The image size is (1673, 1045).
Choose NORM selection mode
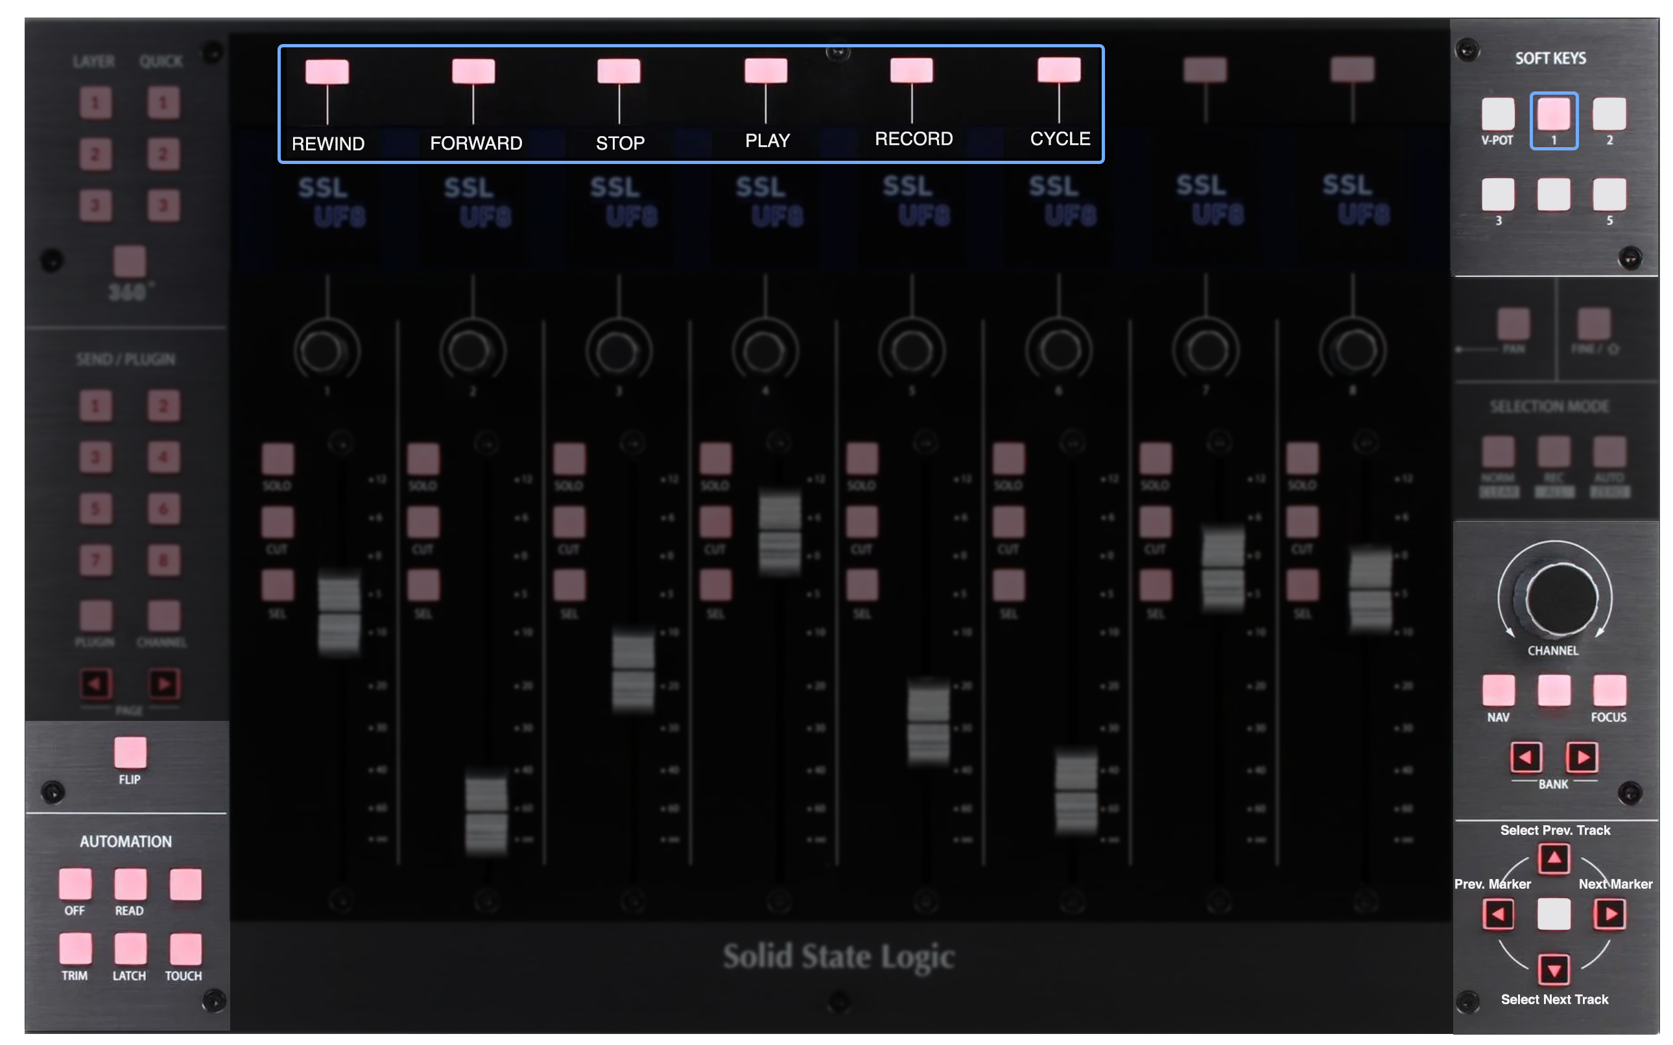[x=1498, y=452]
